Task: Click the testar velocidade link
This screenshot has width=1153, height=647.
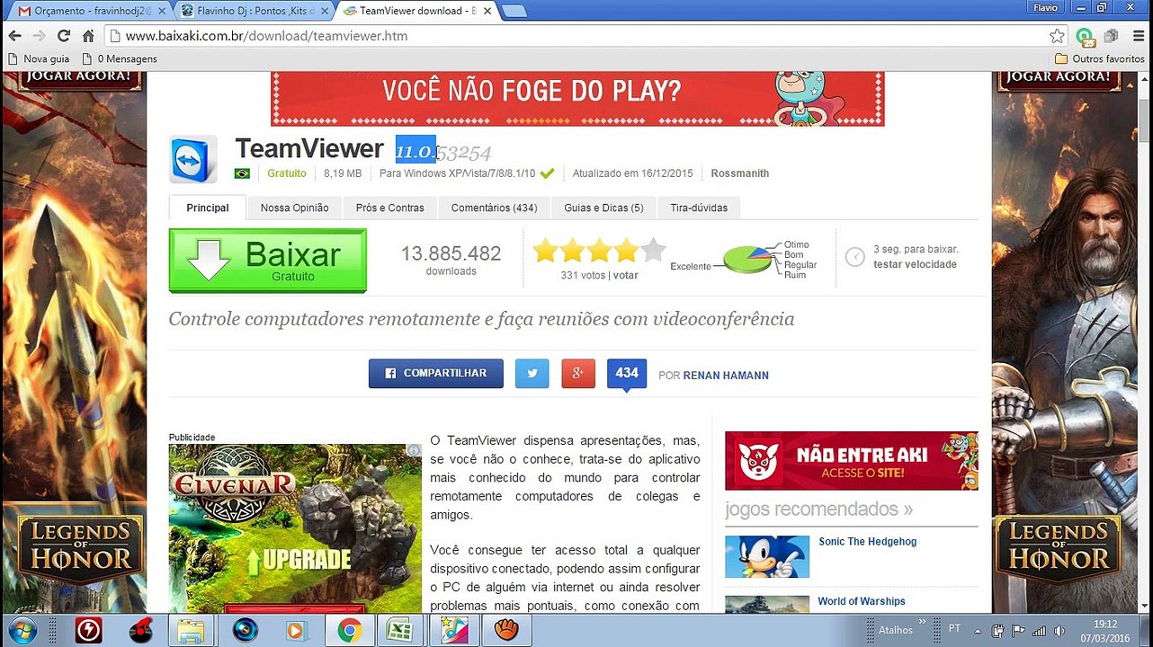Action: 915,264
